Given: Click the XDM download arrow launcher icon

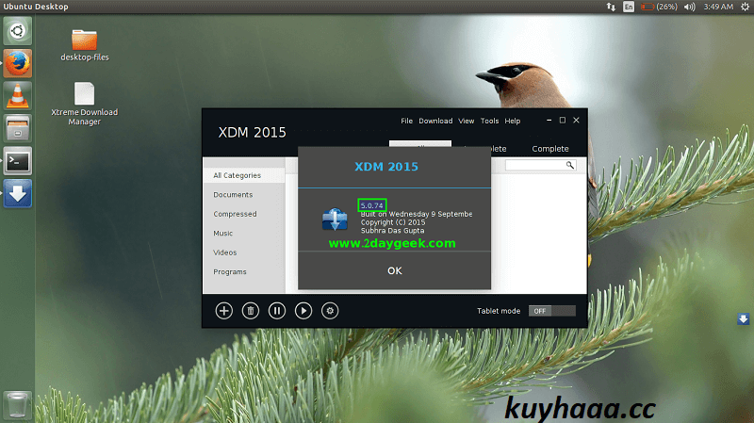Looking at the screenshot, I should coord(18,193).
